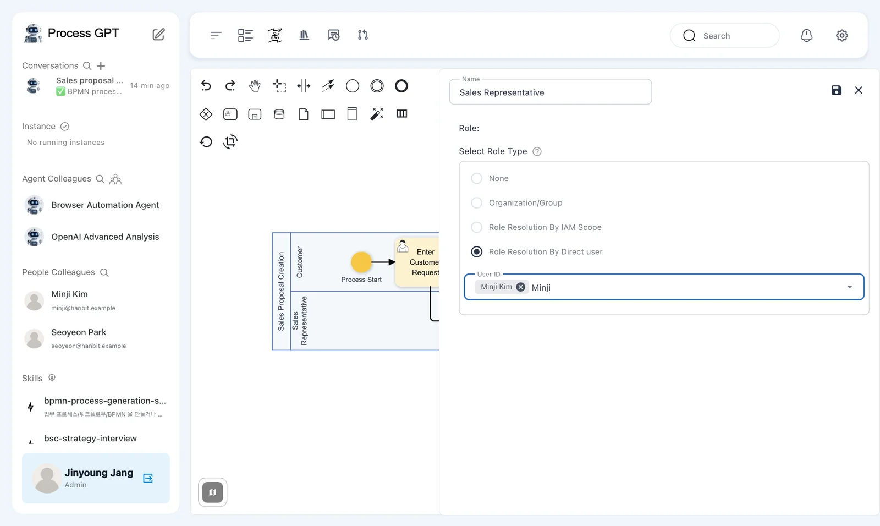The width and height of the screenshot is (880, 526).
Task: Click the undo arrow in the BPMN toolbar
Action: click(x=206, y=86)
